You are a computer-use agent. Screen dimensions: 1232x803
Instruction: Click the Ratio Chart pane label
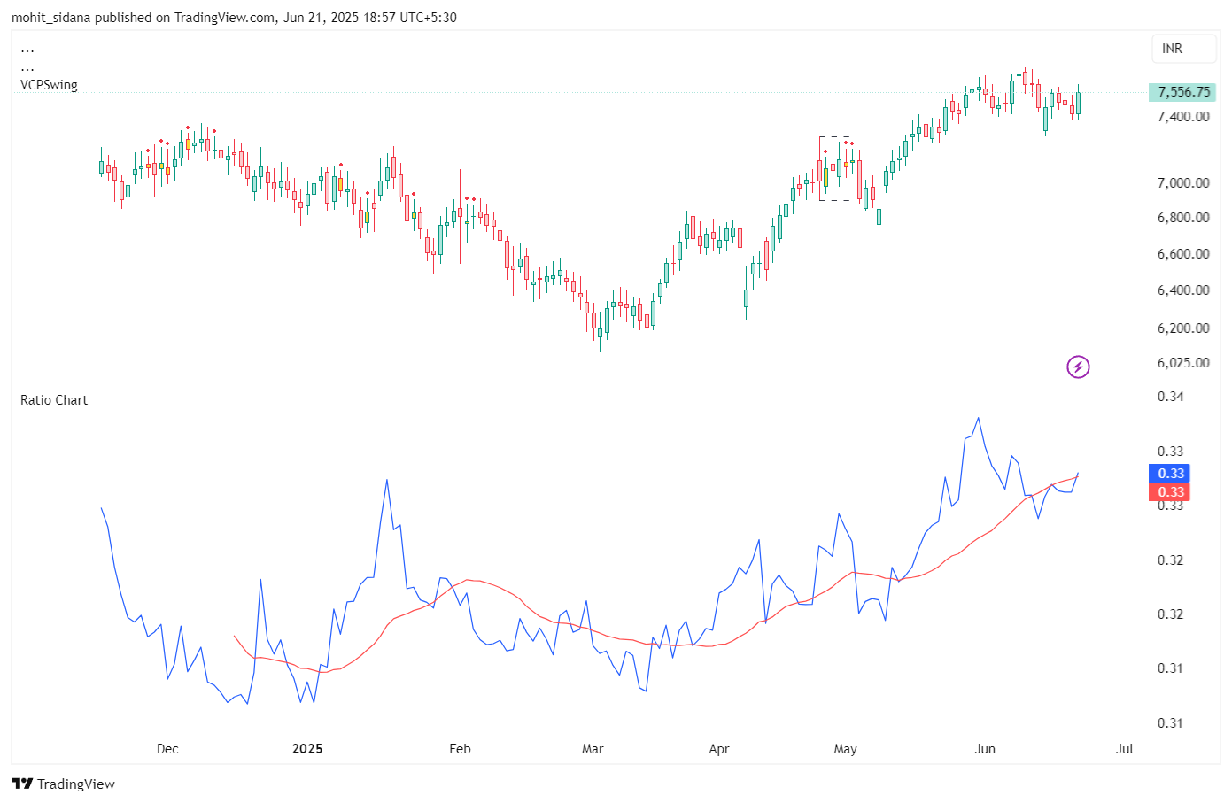coord(54,400)
